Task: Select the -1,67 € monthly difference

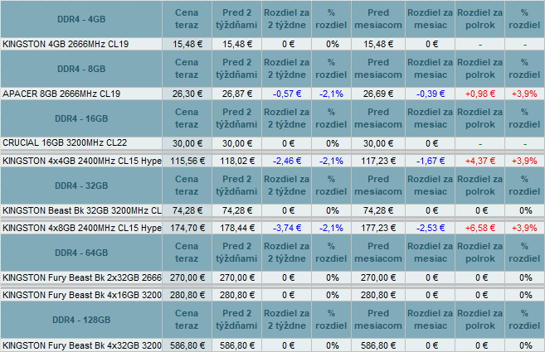Action: click(431, 161)
